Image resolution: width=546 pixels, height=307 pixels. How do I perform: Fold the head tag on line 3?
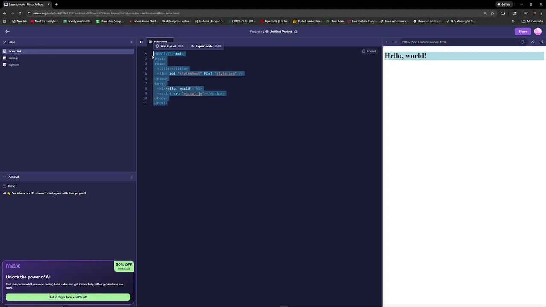[150, 64]
